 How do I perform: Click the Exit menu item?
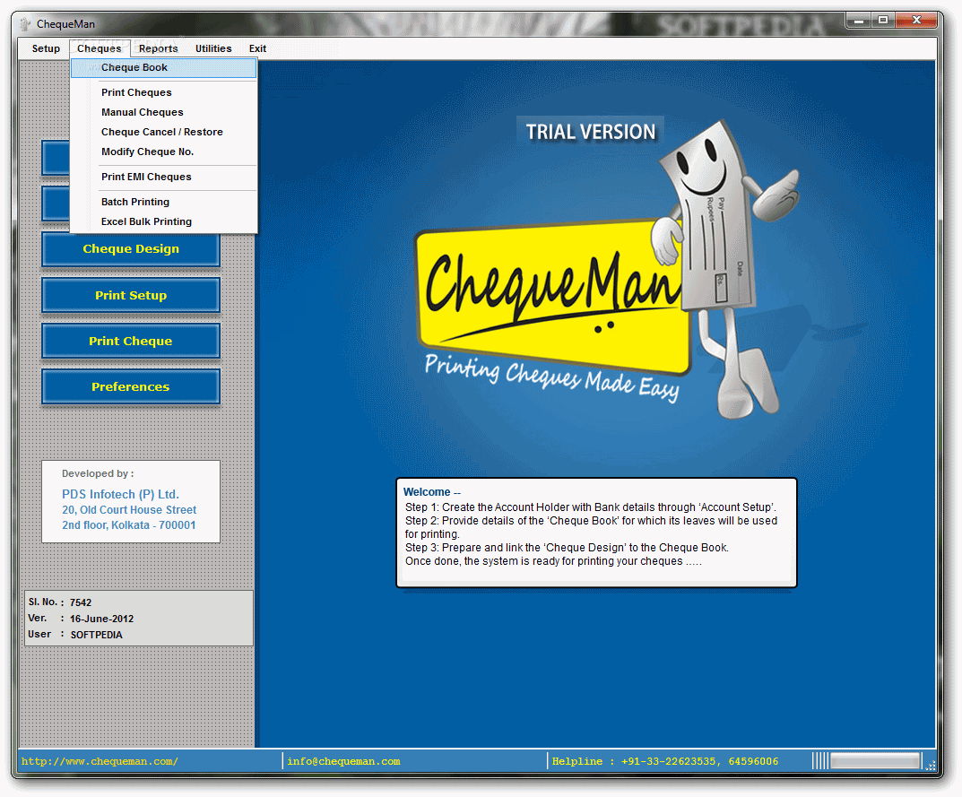(257, 48)
